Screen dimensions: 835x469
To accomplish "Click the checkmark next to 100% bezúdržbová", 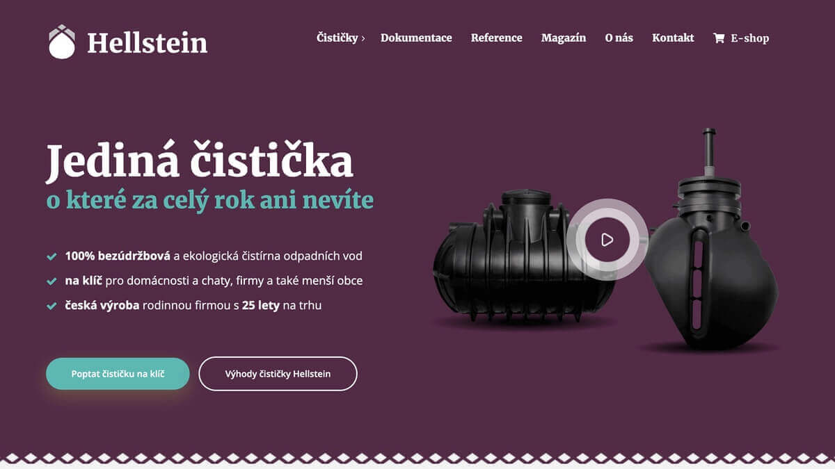I will (51, 256).
